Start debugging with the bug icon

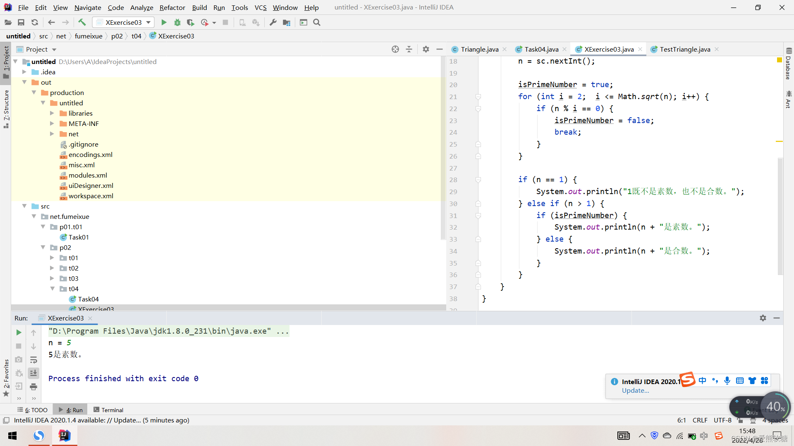point(177,22)
